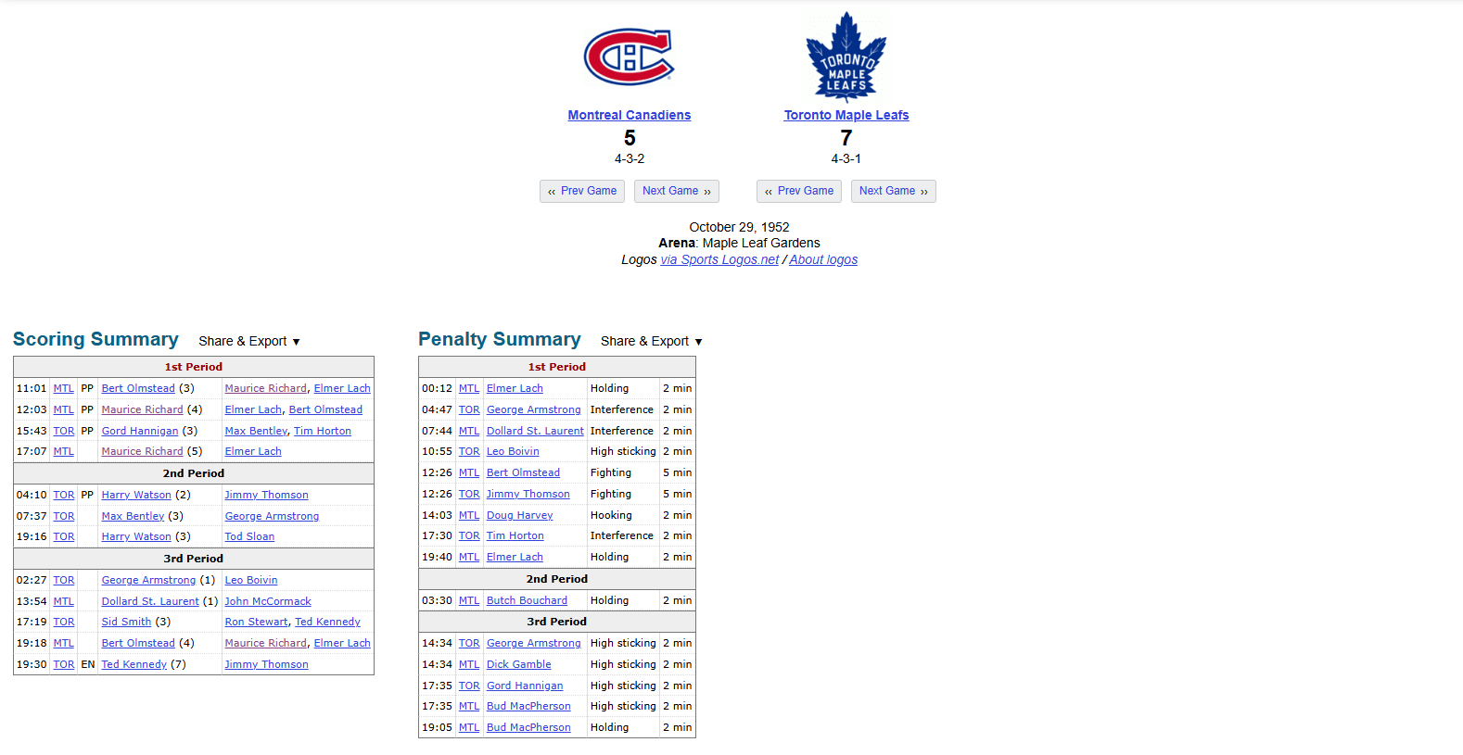Click the Toronto Maple Leafs logo
1463x755 pixels.
click(x=846, y=57)
